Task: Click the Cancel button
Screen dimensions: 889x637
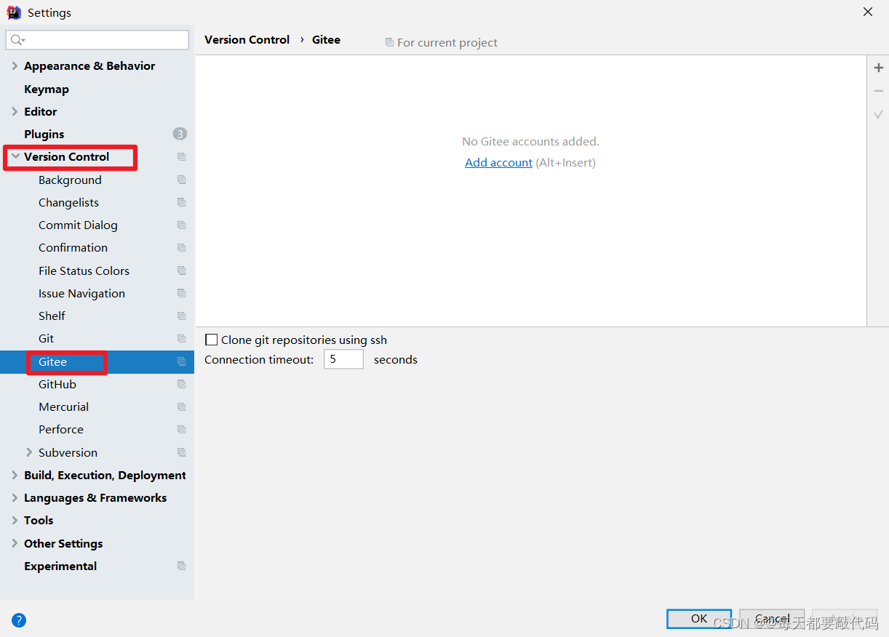Action: (x=772, y=618)
